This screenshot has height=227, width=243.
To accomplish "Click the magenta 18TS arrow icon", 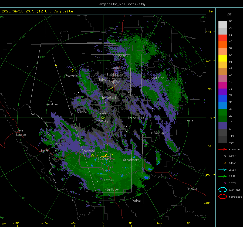I will click(222, 183).
